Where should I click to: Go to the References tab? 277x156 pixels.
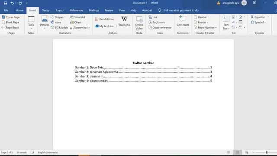pos(77,10)
